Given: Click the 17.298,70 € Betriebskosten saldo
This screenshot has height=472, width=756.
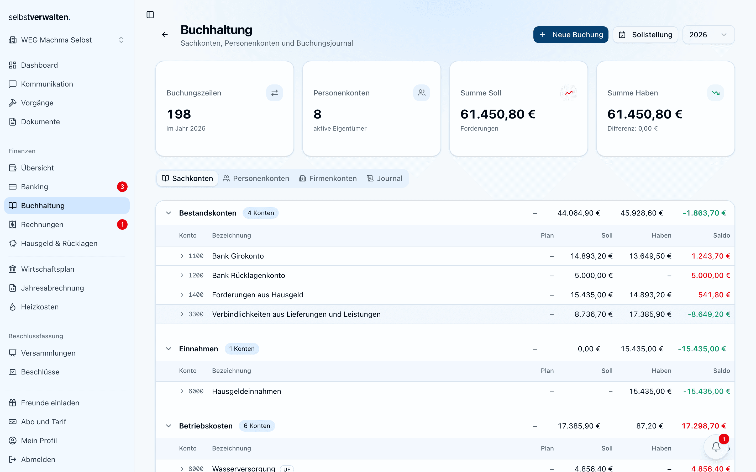Looking at the screenshot, I should (703, 426).
